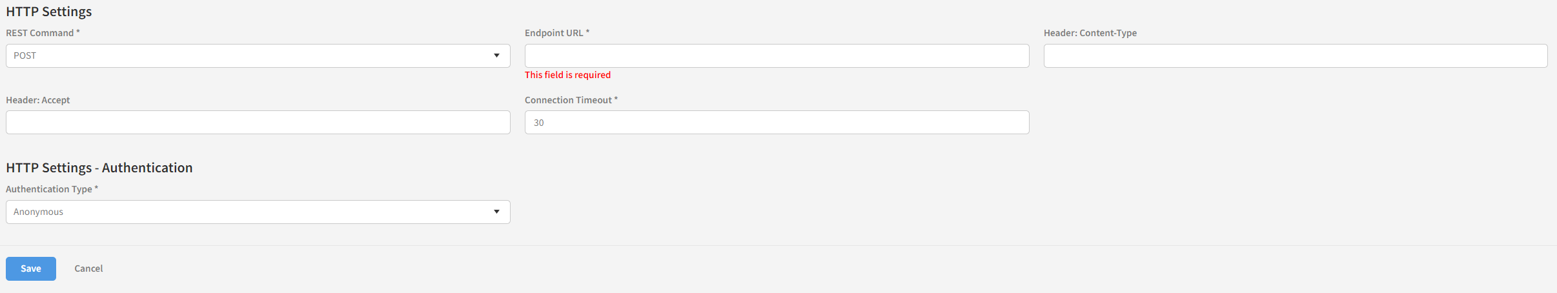
Task: Click the "Authentication Type" field label
Action: click(x=49, y=189)
